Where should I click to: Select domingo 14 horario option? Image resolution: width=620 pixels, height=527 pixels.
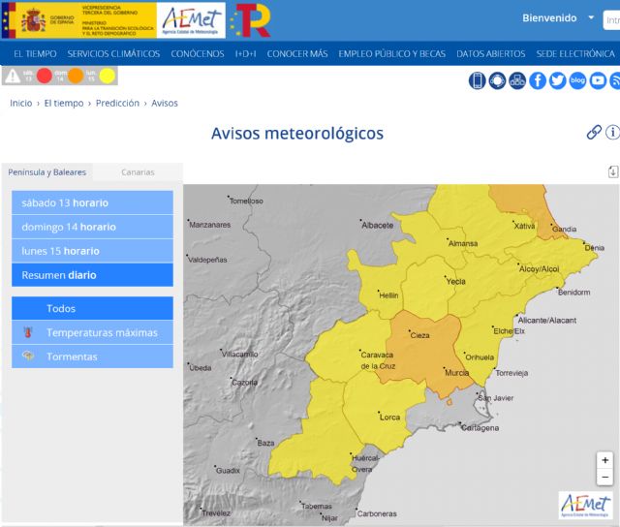92,227
